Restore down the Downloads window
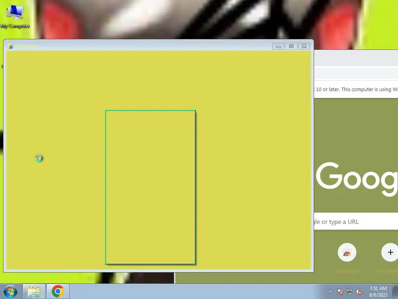398x299 pixels. [291, 46]
